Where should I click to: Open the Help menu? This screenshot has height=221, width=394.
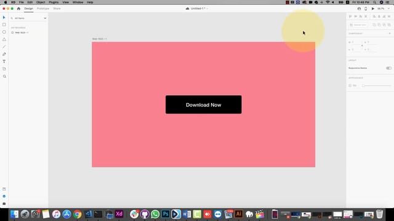click(x=90, y=2)
